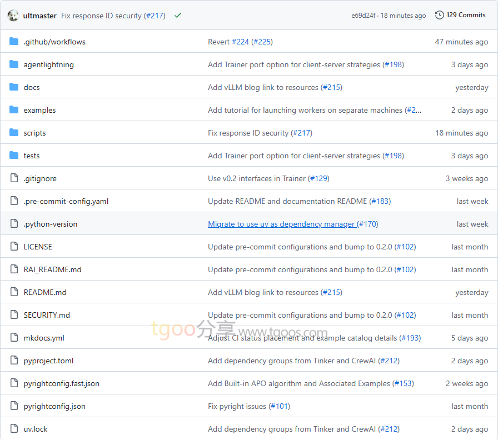498x440 pixels.
Task: Open the scripts folder
Action: [x=34, y=133]
